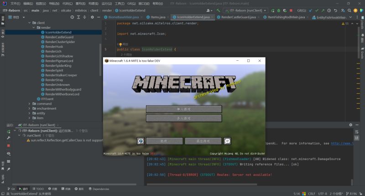Click the console horizontal scrollbar
365x196 pixels.
[202, 184]
